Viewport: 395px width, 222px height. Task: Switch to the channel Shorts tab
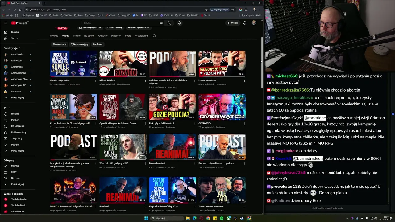point(77,36)
